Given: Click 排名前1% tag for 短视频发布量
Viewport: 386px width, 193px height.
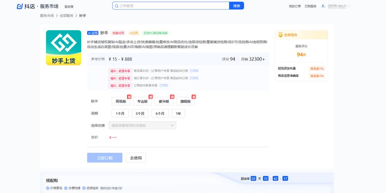Looking at the screenshot, I should click(317, 68).
